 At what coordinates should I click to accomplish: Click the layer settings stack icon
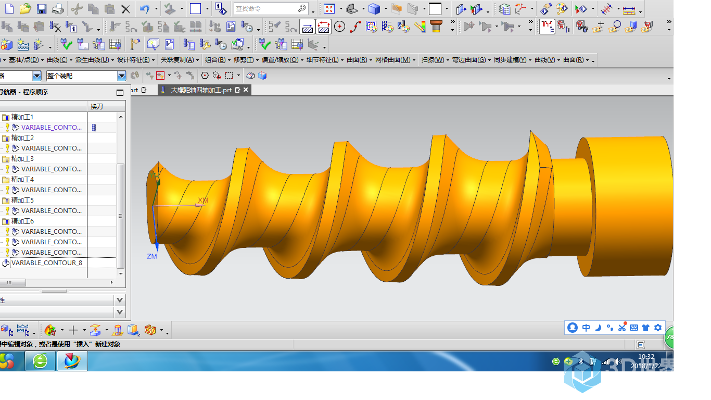tap(504, 9)
